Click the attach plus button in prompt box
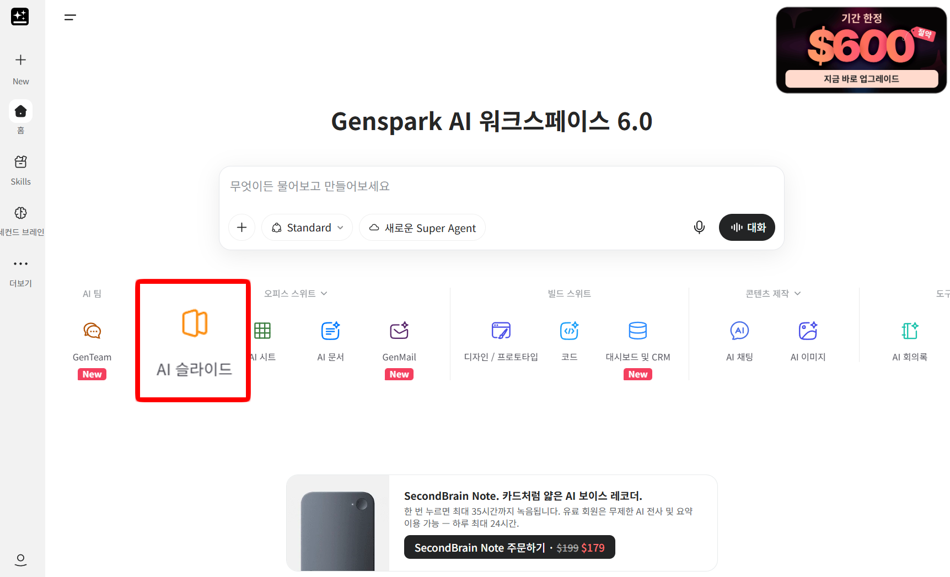 (x=241, y=228)
